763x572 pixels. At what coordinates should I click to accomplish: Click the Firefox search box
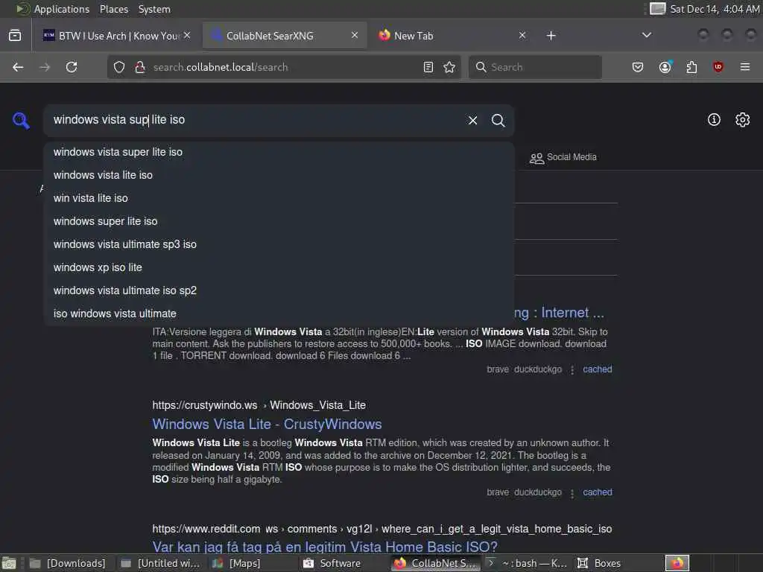(535, 67)
